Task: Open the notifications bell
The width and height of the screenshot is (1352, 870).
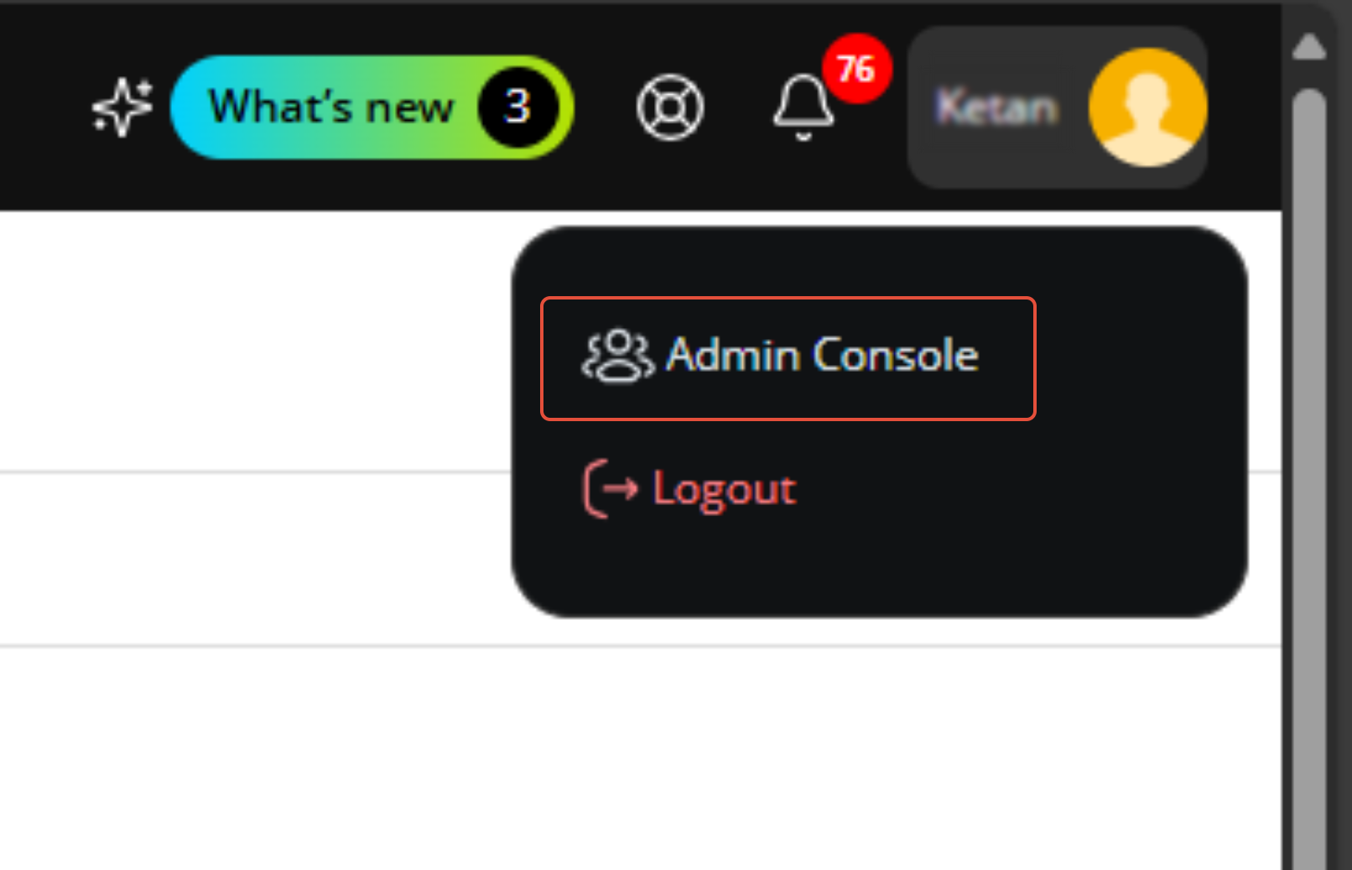Action: tap(803, 107)
